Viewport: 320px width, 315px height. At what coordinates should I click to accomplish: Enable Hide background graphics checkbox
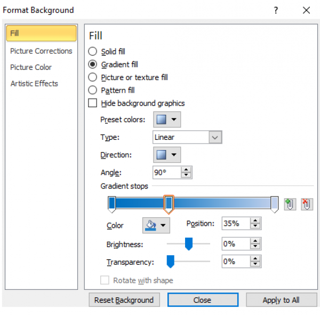pos(93,103)
